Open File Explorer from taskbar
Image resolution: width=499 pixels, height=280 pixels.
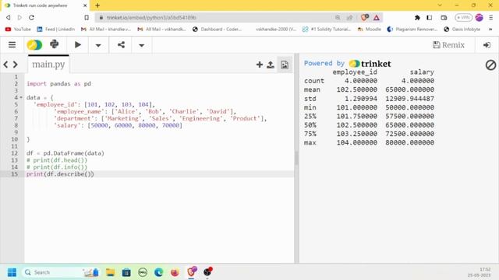[x=111, y=272]
